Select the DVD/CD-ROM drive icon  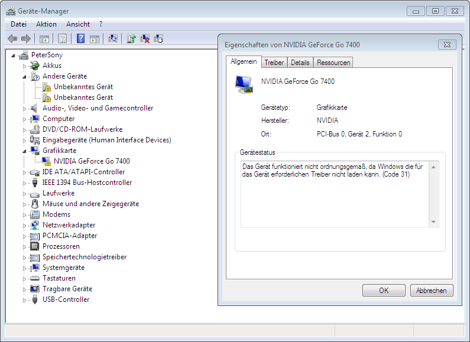[35, 129]
